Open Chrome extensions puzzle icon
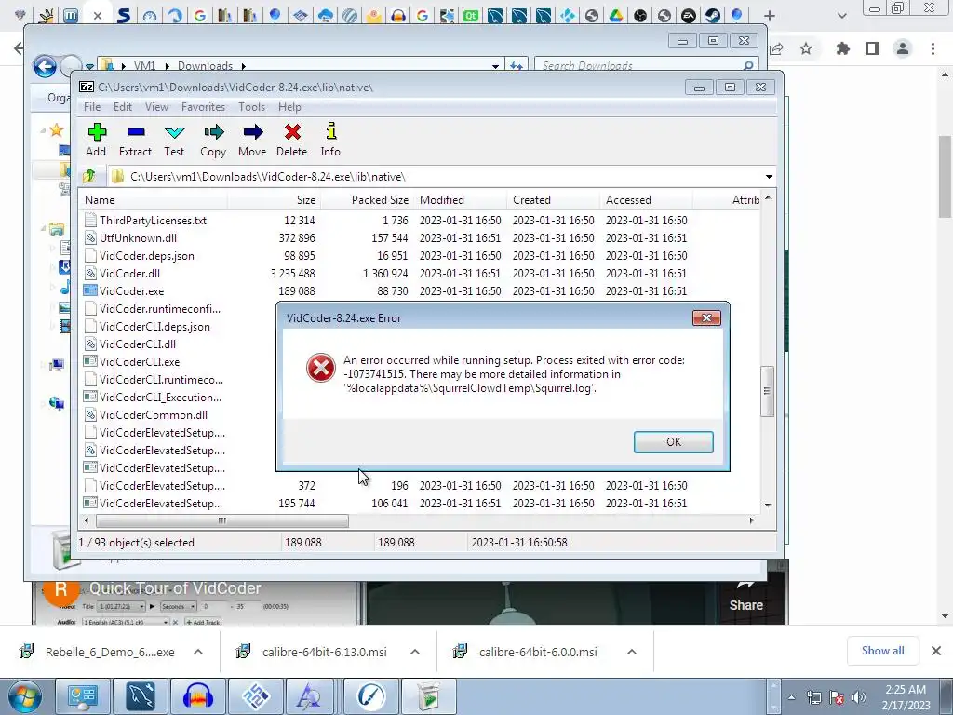Viewport: 953px width, 715px height. pyautogui.click(x=843, y=48)
